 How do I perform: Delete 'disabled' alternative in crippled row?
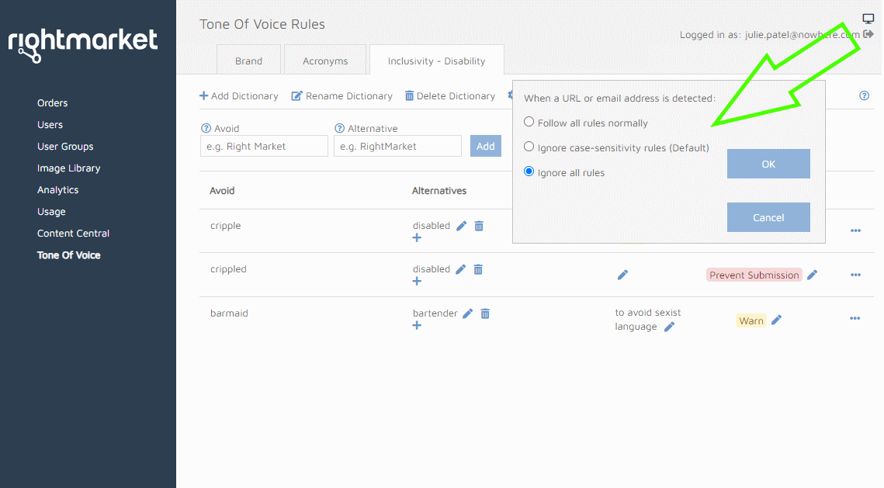(x=478, y=269)
